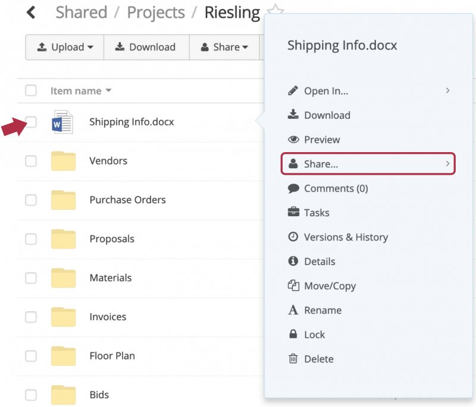Click the speech bubble Comments icon

click(x=293, y=188)
